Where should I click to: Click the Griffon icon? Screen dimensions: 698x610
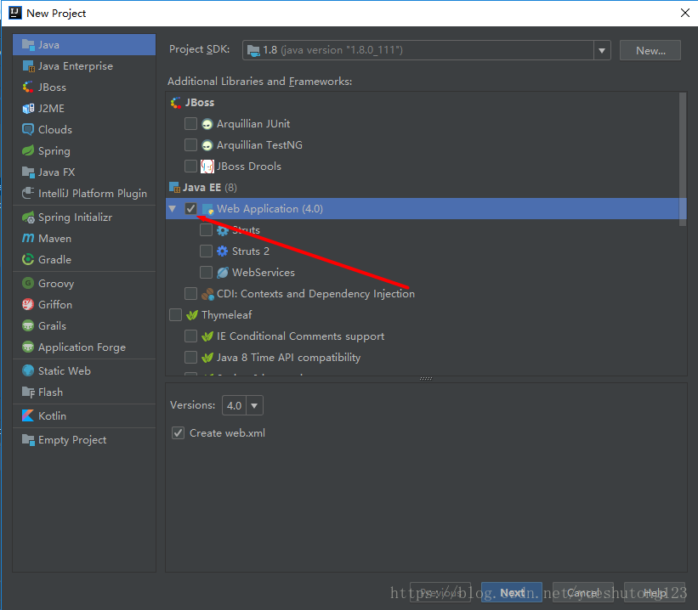tap(28, 305)
